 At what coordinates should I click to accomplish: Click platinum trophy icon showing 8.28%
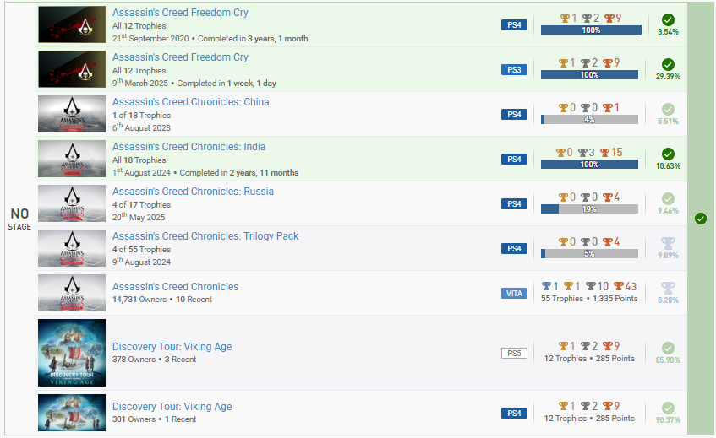coord(668,288)
